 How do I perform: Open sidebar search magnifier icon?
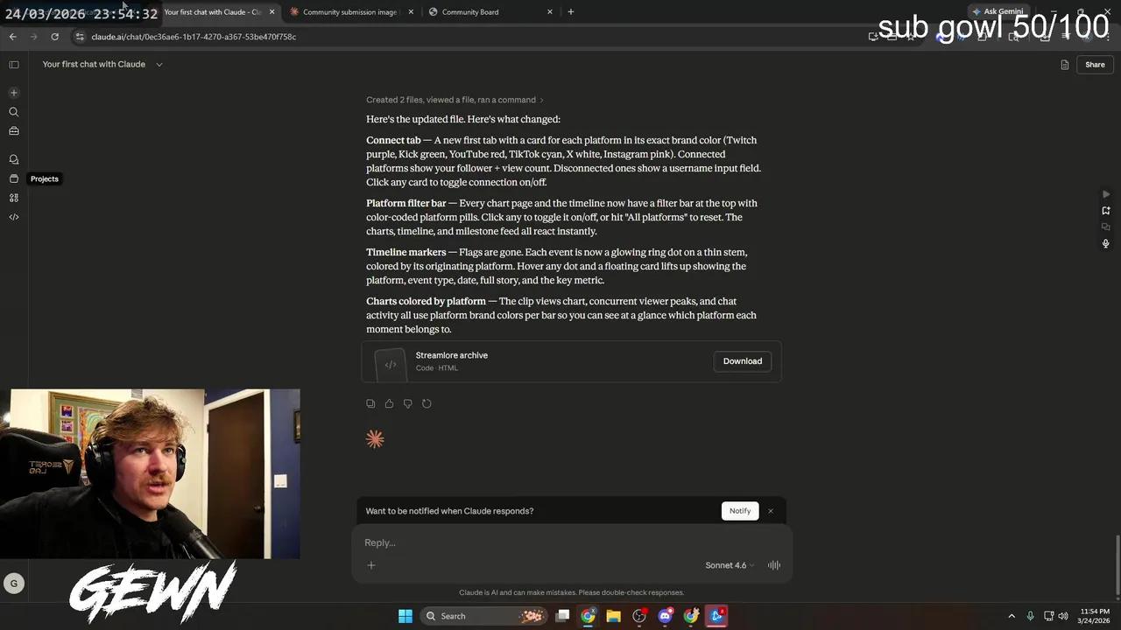13,112
